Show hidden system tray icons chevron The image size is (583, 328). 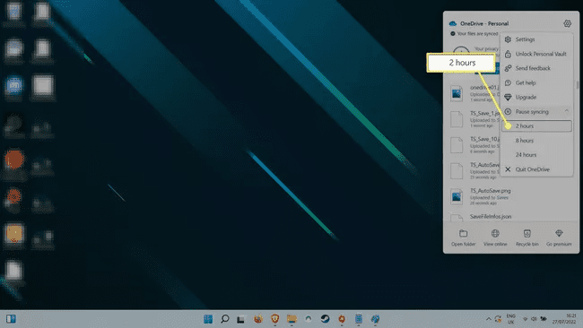(x=488, y=319)
